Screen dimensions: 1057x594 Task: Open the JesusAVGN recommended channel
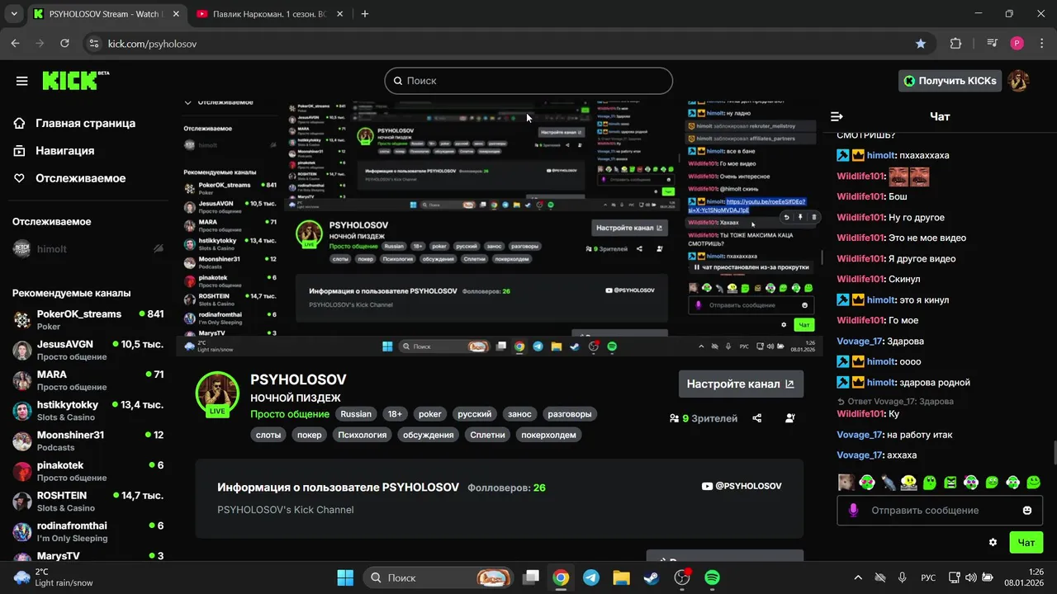[88, 350]
